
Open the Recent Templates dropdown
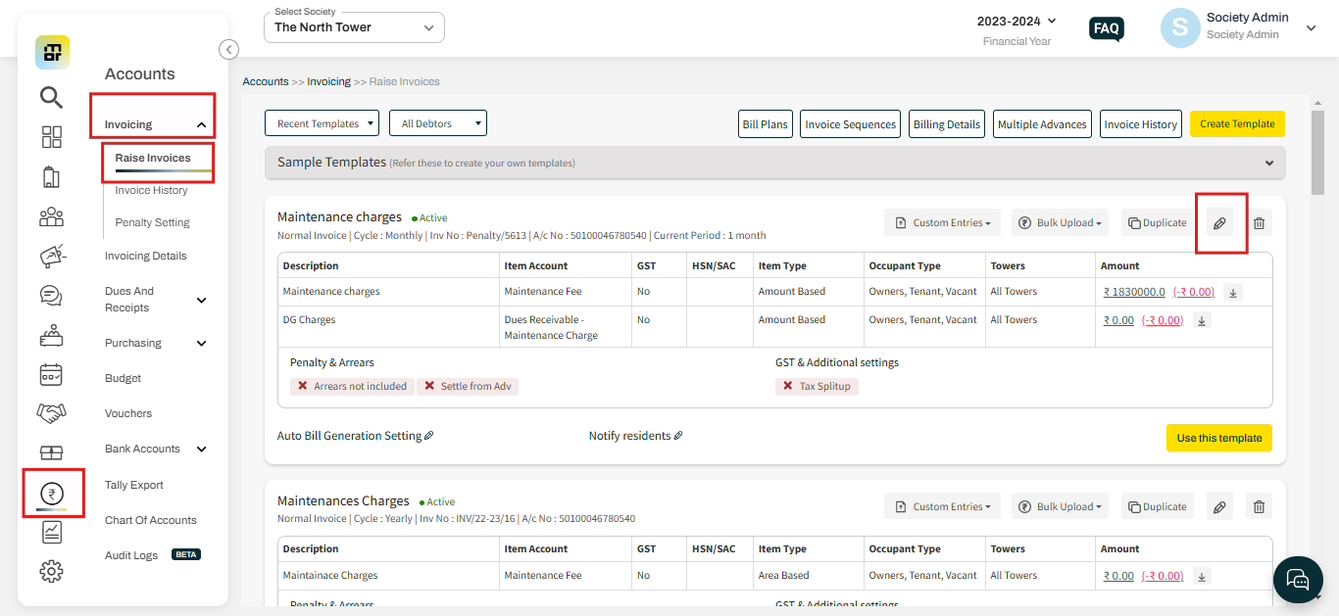click(x=322, y=122)
